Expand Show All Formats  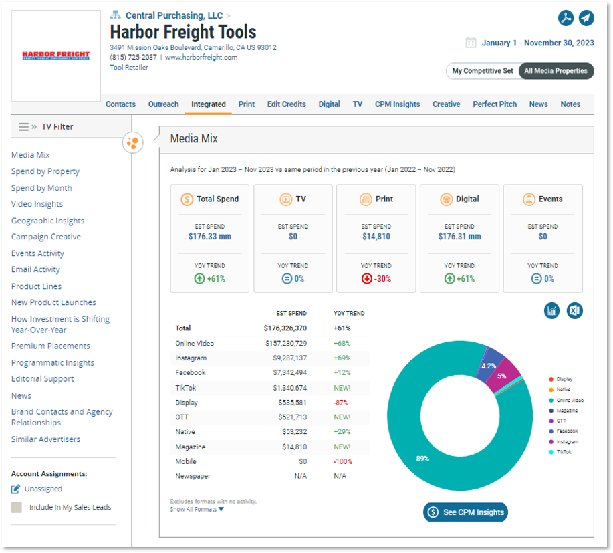click(197, 509)
